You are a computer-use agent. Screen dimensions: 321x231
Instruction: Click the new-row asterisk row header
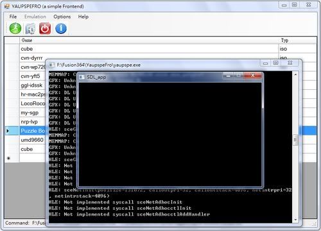coord(12,158)
